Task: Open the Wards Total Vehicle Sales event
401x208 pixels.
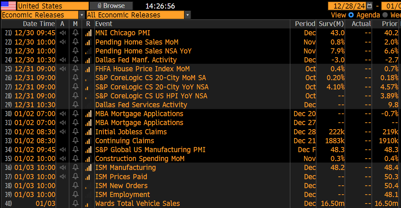Action: point(138,204)
